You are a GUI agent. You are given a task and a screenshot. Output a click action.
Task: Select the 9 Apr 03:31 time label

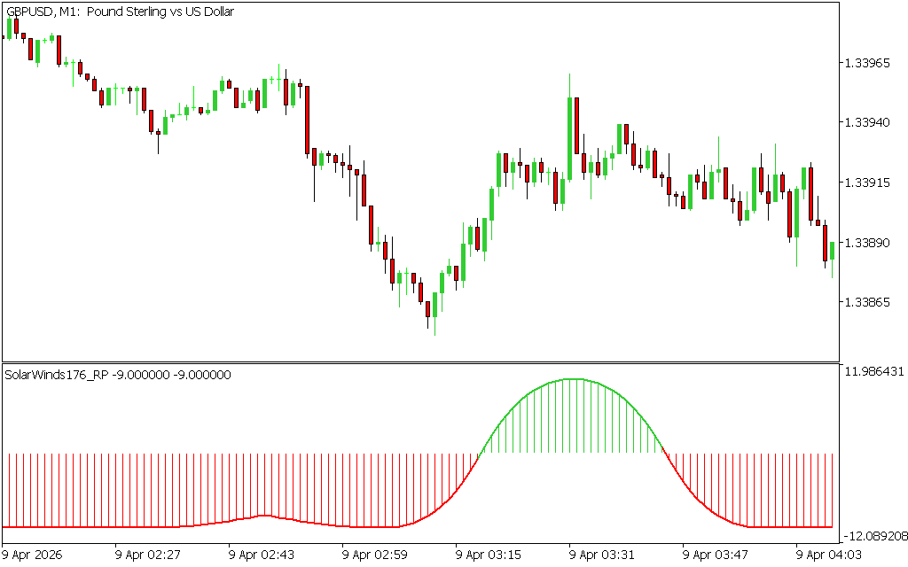[602, 555]
